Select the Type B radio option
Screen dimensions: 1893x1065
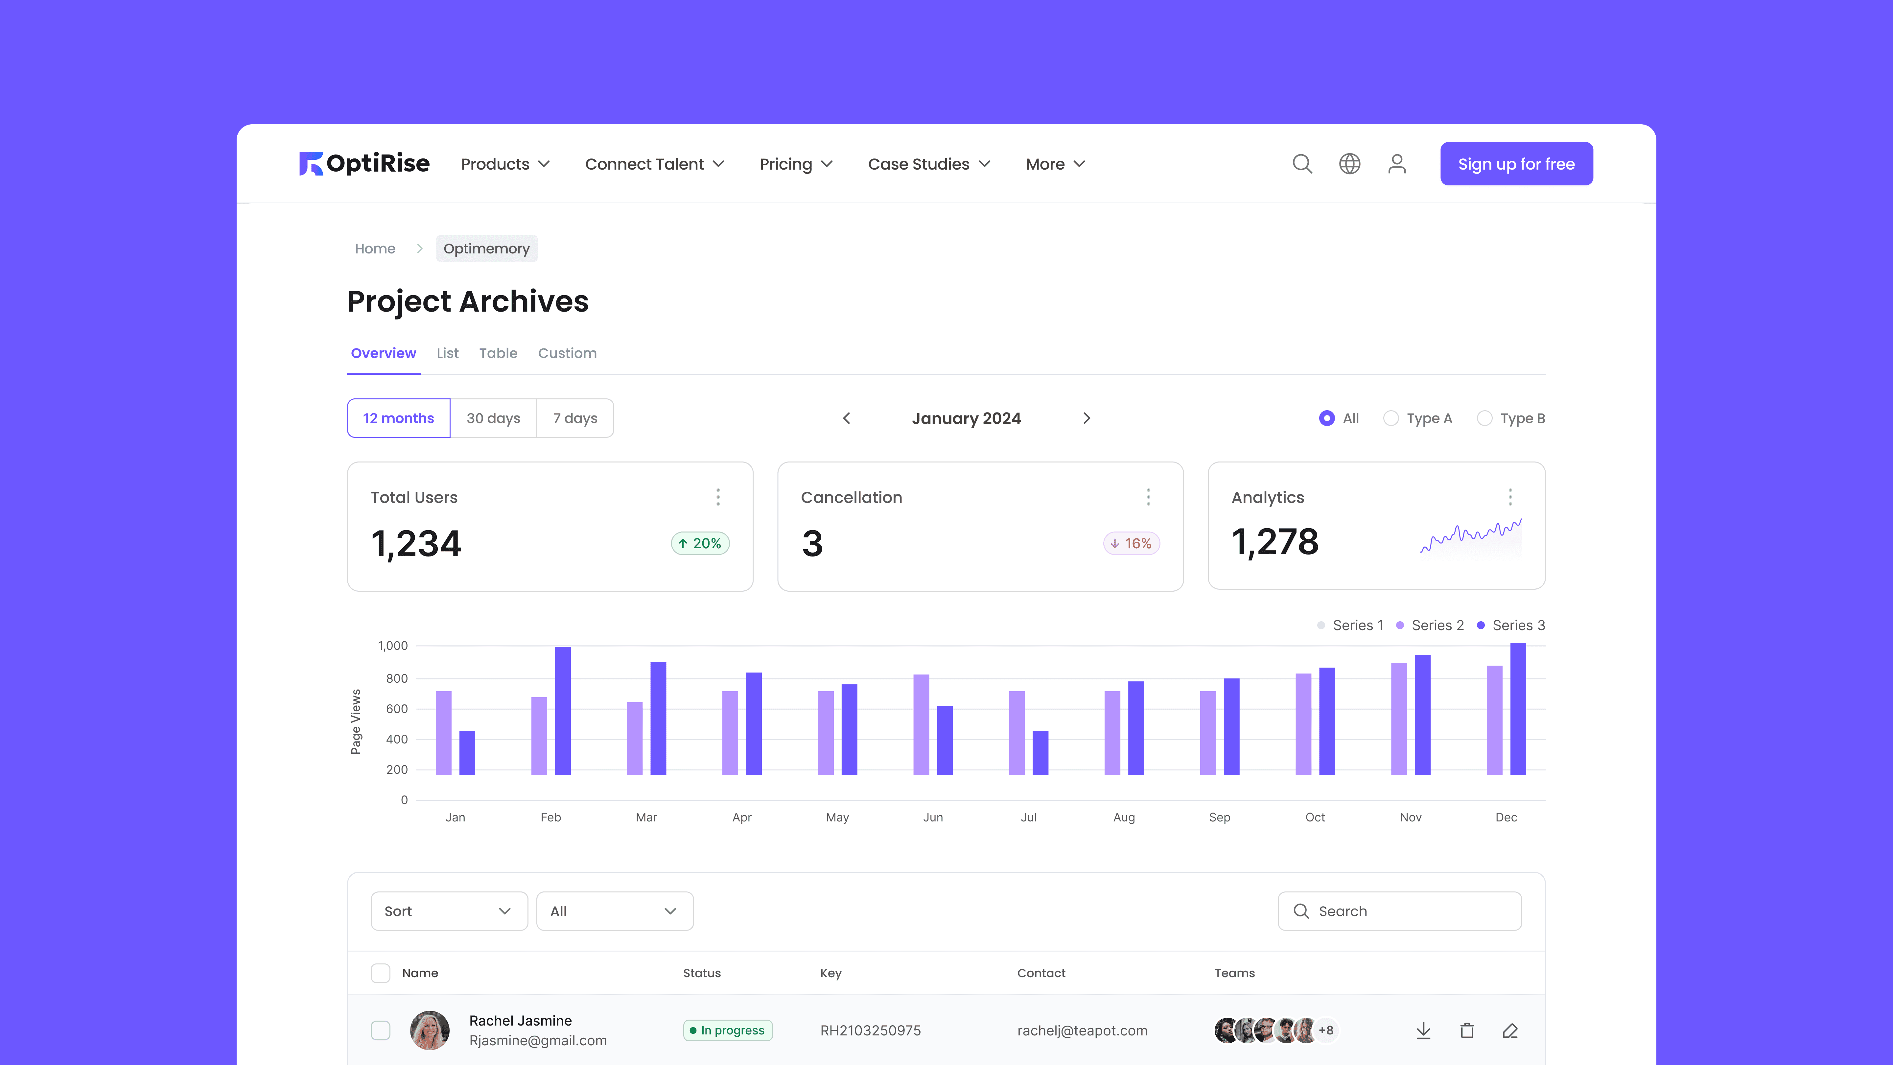(x=1484, y=418)
